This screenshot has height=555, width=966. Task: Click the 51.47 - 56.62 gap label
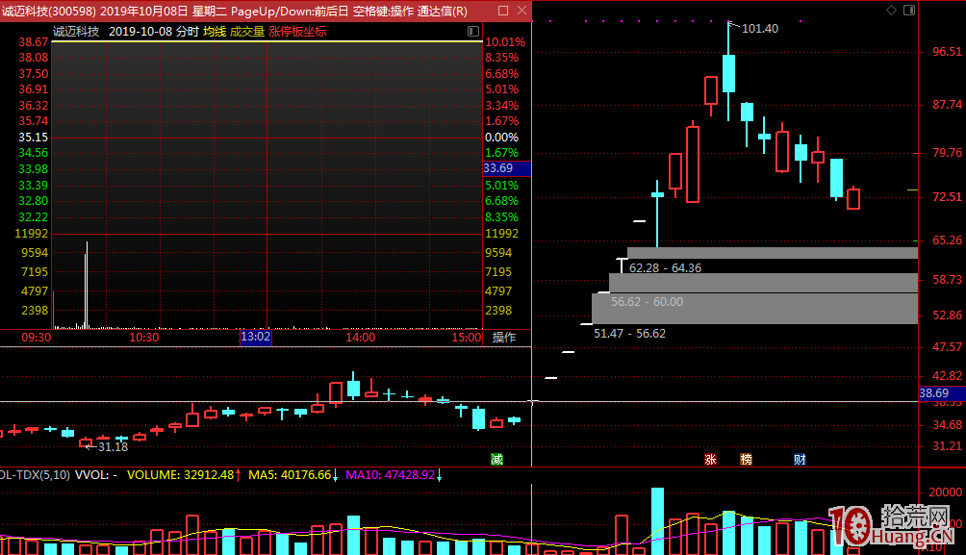point(629,333)
